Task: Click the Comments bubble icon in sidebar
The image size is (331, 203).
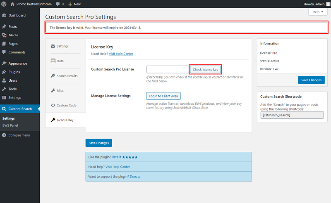Action: pos(4,52)
